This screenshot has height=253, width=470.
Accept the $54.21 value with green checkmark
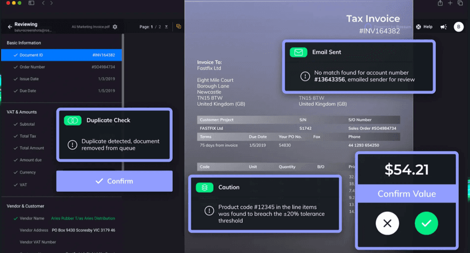[x=426, y=224]
